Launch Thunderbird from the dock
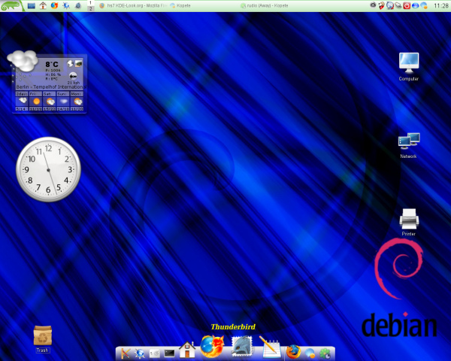Viewport: 451px width, 361px height. [242, 347]
